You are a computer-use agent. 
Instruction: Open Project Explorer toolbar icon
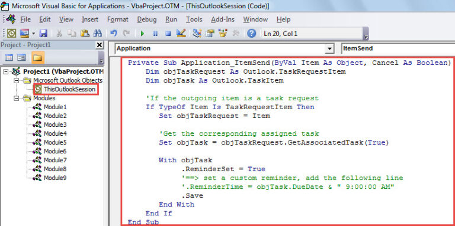click(197, 34)
